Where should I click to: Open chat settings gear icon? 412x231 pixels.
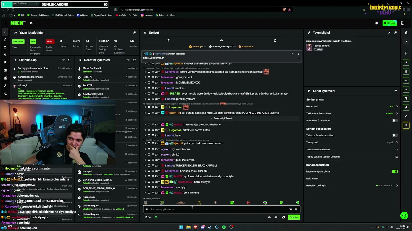click(276, 217)
